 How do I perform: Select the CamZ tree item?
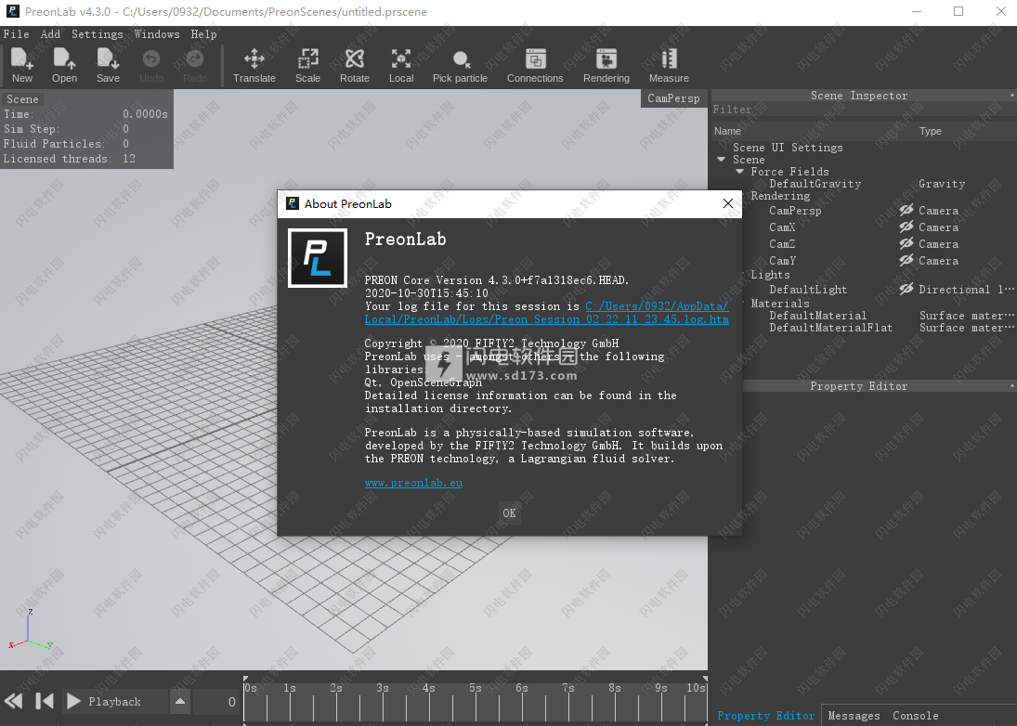782,244
